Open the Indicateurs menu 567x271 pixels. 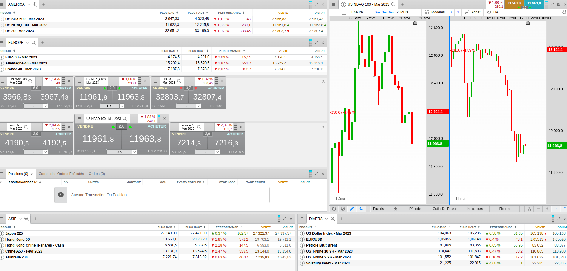[474, 209]
